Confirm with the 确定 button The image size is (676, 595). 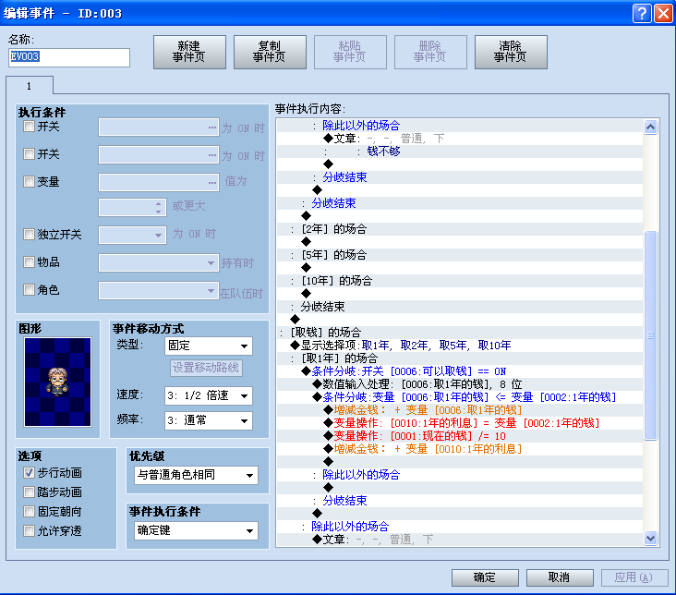tap(485, 577)
